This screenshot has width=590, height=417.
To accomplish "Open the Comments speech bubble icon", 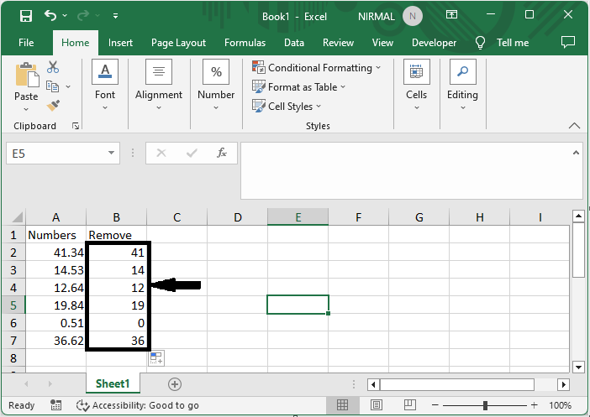I will [x=568, y=42].
